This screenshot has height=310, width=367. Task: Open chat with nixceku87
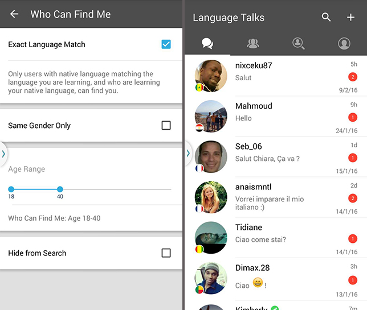point(276,76)
